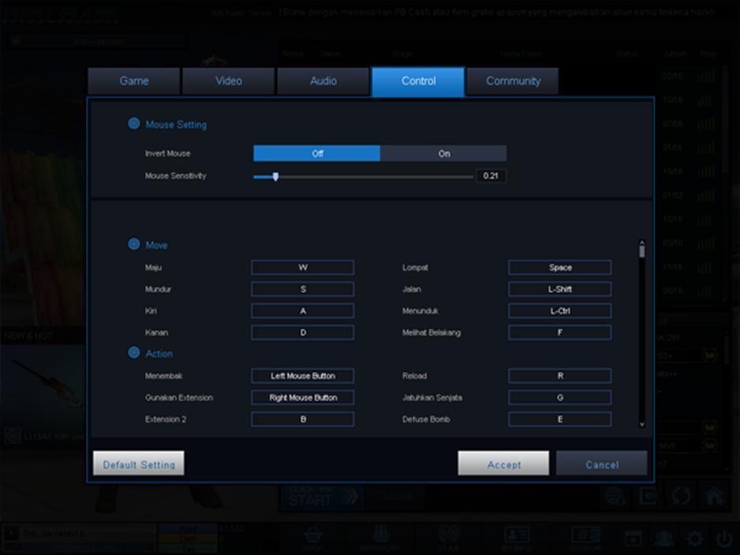This screenshot has width=740, height=555.
Task: Click the Move section bullet icon
Action: [134, 245]
